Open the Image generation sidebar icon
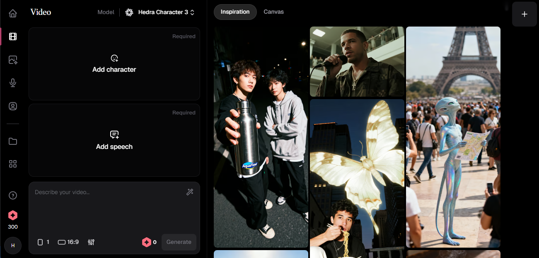Viewport: 539px width, 258px height. (13, 60)
